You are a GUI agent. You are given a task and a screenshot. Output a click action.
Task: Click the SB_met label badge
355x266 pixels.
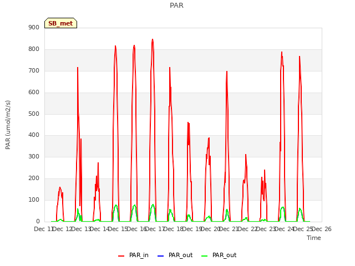[60, 23]
